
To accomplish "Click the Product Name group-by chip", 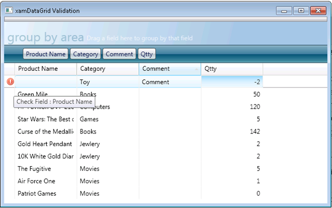I will (46, 54).
